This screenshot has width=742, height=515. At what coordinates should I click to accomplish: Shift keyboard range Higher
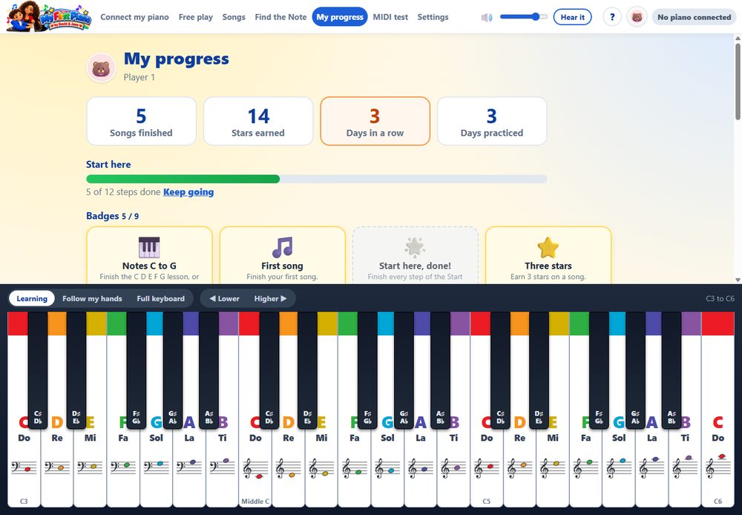pos(270,298)
